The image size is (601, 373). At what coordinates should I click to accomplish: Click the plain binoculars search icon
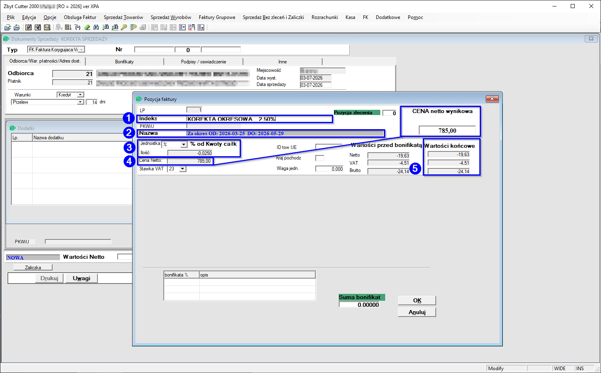pos(96,27)
